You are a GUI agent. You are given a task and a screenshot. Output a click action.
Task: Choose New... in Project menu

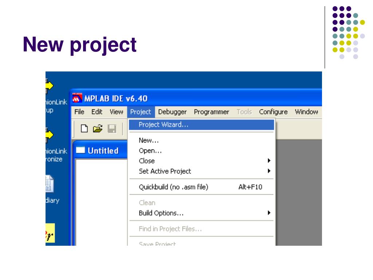(201, 140)
